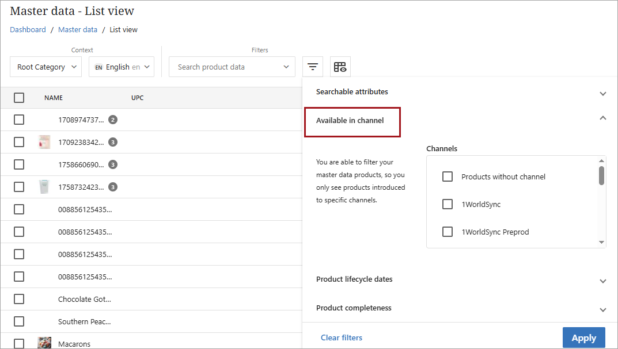Click the badge on product 1708974737
The image size is (618, 349).
coord(113,120)
